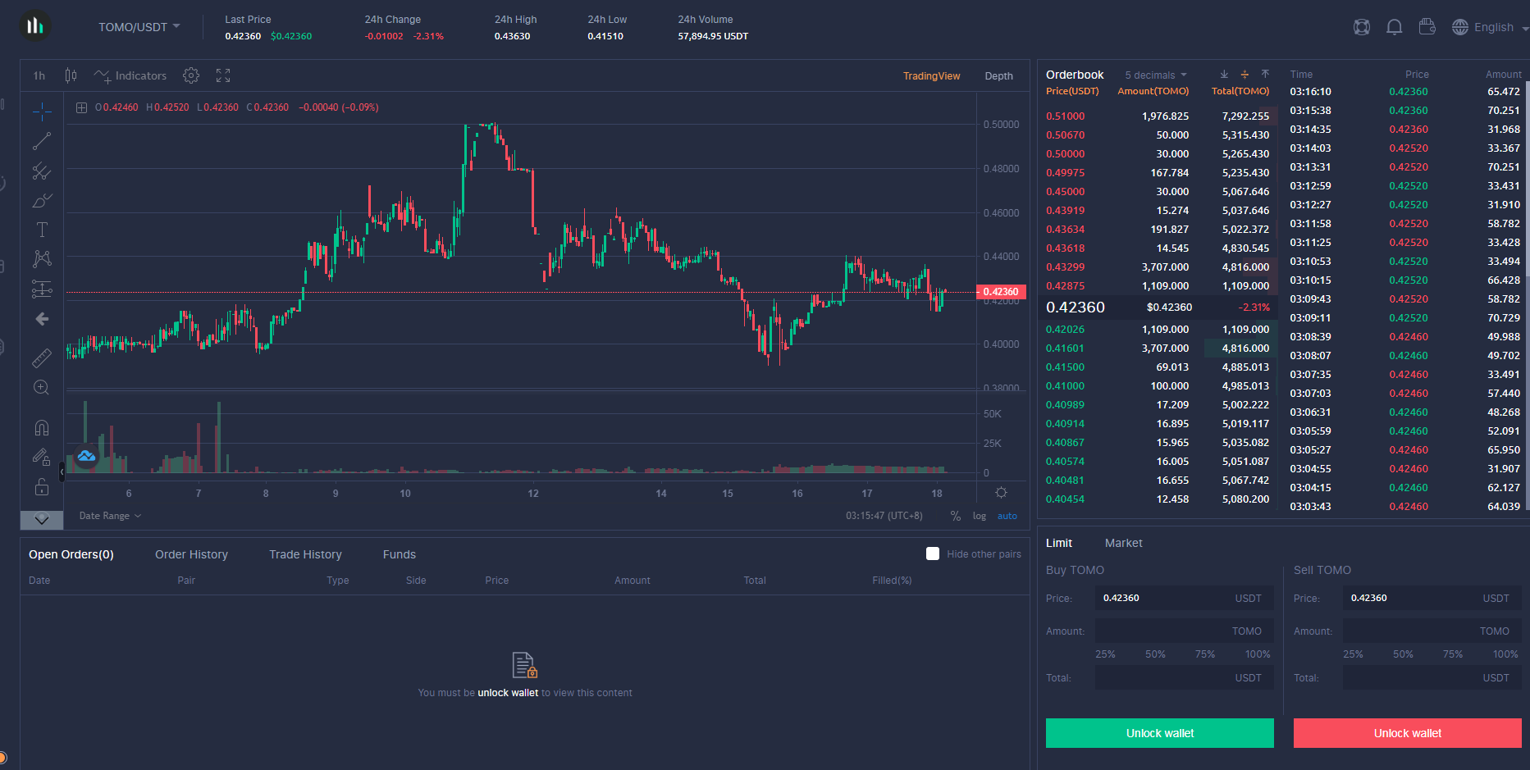The height and width of the screenshot is (770, 1530).
Task: Switch to the Trade History tab
Action: point(305,554)
